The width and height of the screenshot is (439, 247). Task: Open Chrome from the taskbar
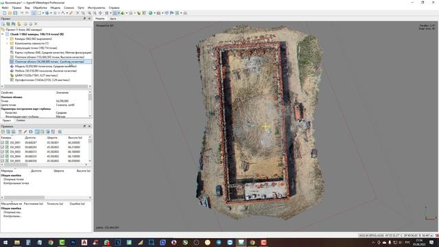tap(51, 242)
